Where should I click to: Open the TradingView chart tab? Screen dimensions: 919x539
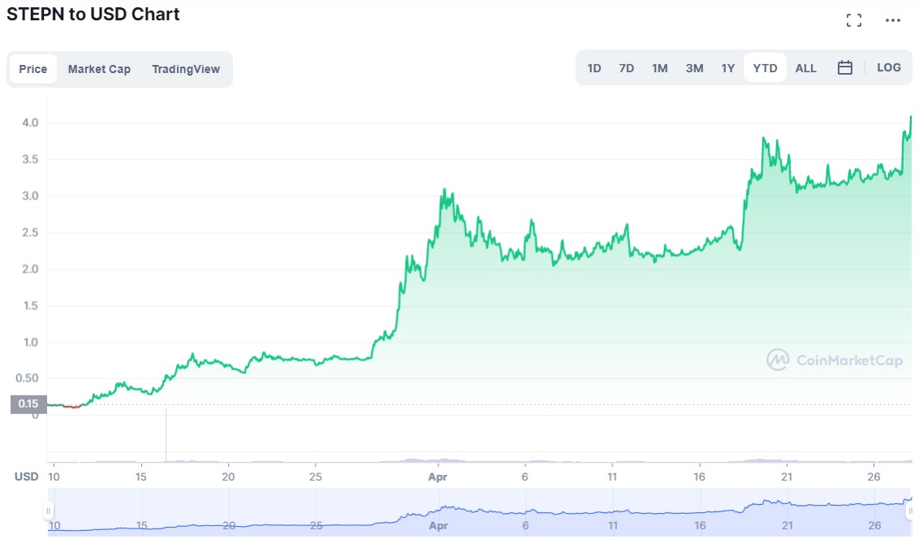click(186, 69)
